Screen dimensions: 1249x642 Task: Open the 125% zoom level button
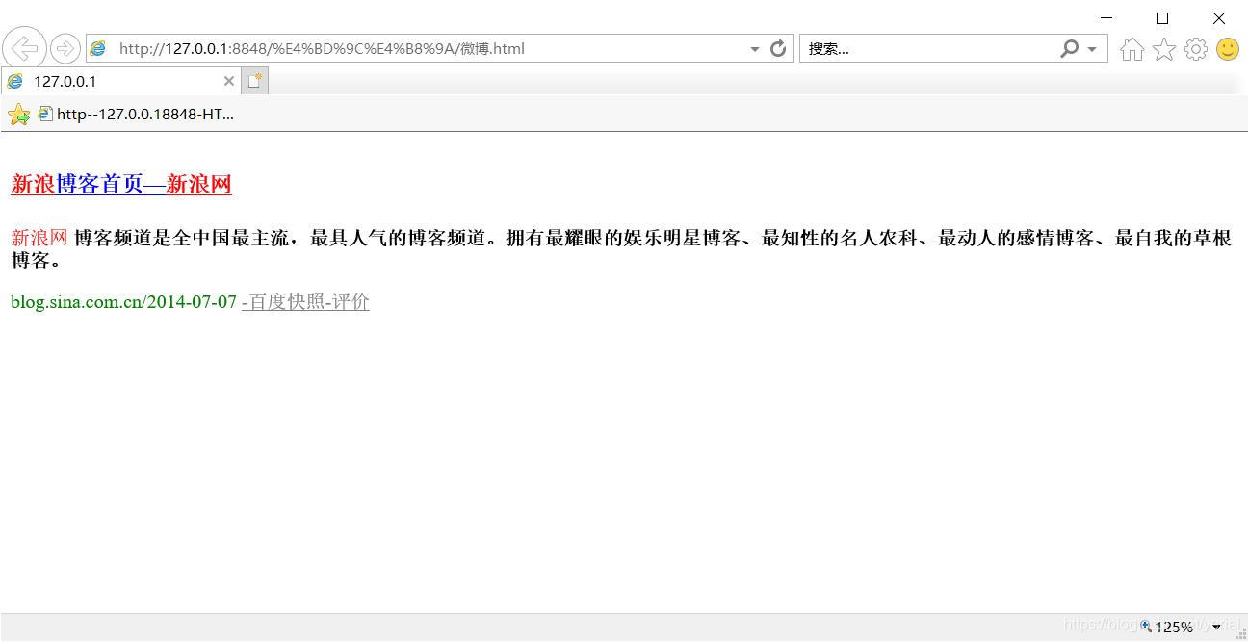pos(1167,627)
